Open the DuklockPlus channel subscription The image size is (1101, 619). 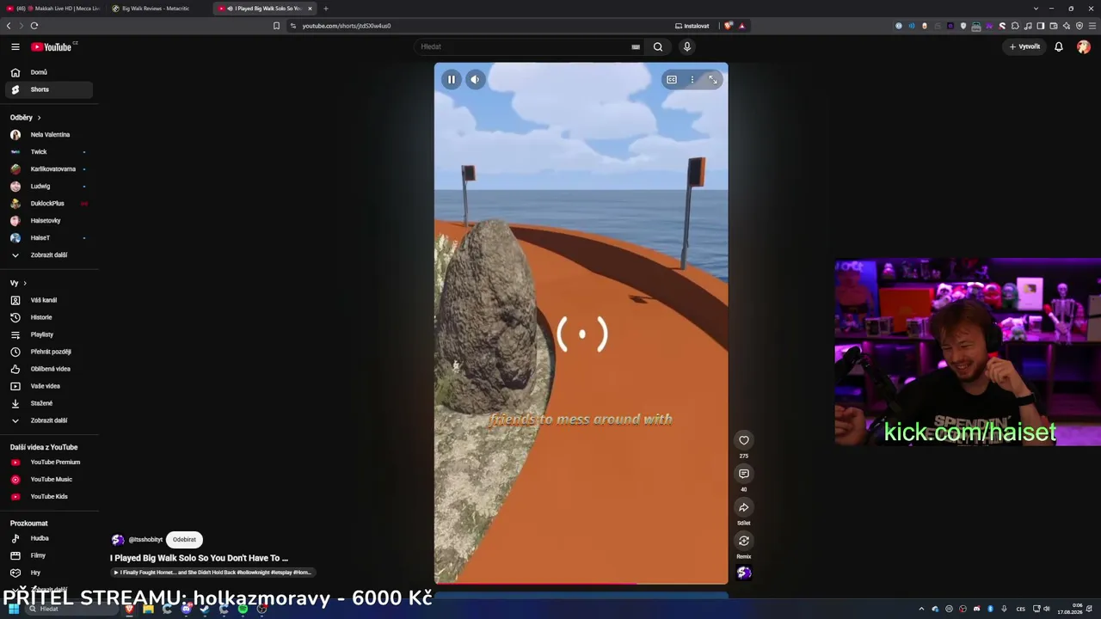point(49,204)
